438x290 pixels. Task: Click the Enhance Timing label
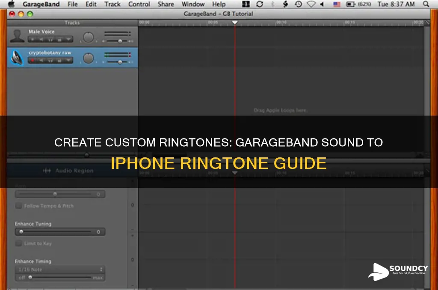click(x=33, y=261)
